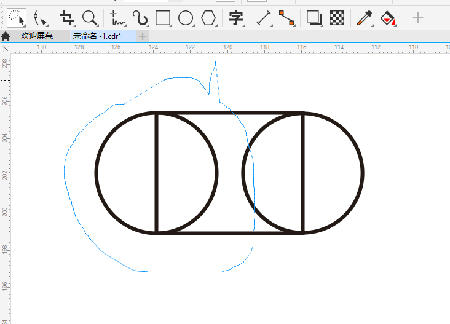Viewport: 450px width, 324px height.
Task: Select the Crop tool
Action: point(67,18)
